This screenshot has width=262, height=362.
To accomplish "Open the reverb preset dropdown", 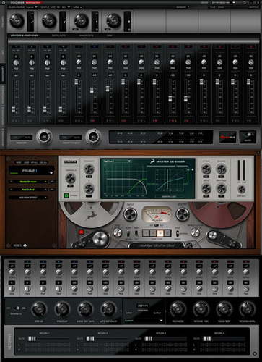I will (x=144, y=321).
